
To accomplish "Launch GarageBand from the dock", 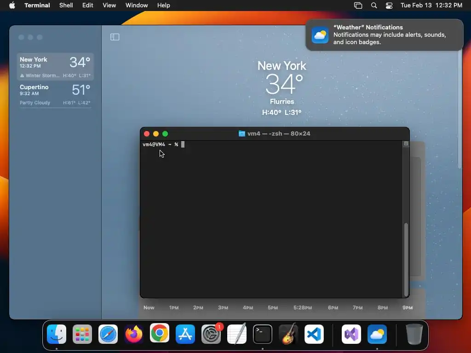I will (288, 334).
